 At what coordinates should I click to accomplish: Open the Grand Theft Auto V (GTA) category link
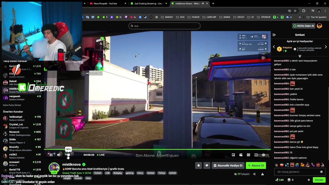(77, 173)
